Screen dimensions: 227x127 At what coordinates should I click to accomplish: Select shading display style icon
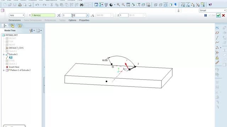[x=170, y=5]
